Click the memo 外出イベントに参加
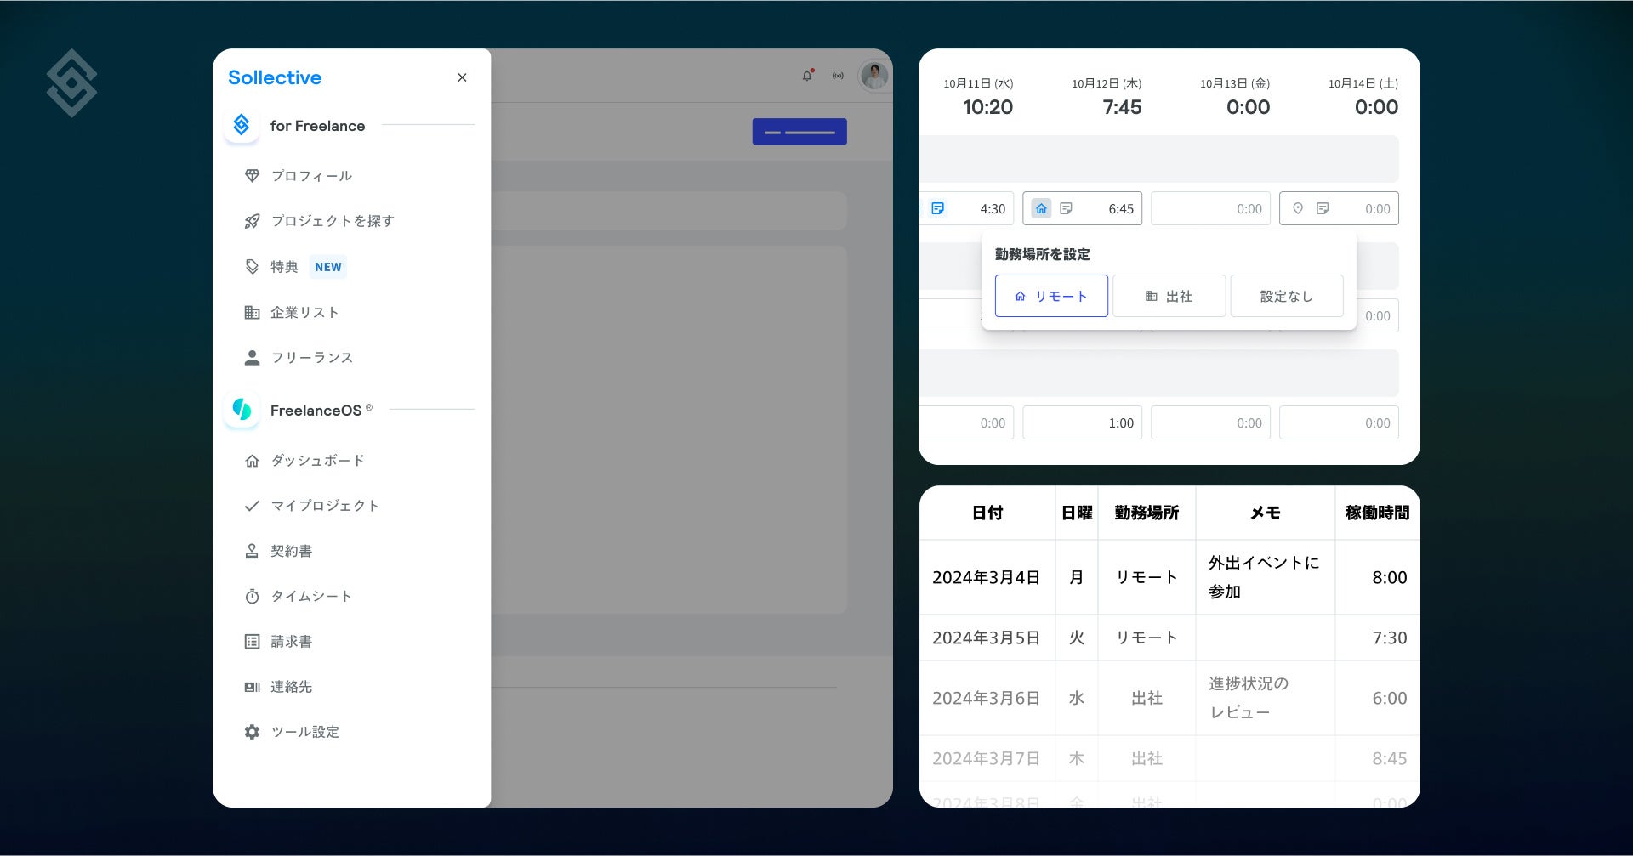 [1264, 577]
